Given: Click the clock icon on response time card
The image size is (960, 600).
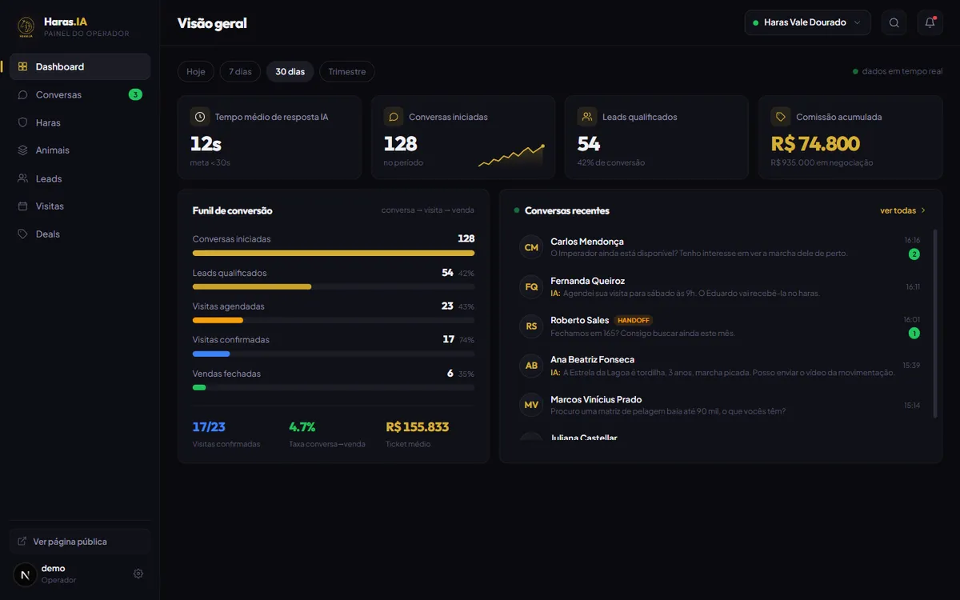Looking at the screenshot, I should tap(200, 117).
